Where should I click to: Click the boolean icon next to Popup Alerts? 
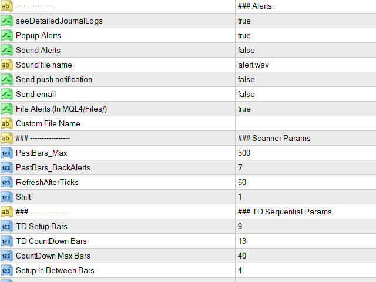6,35
